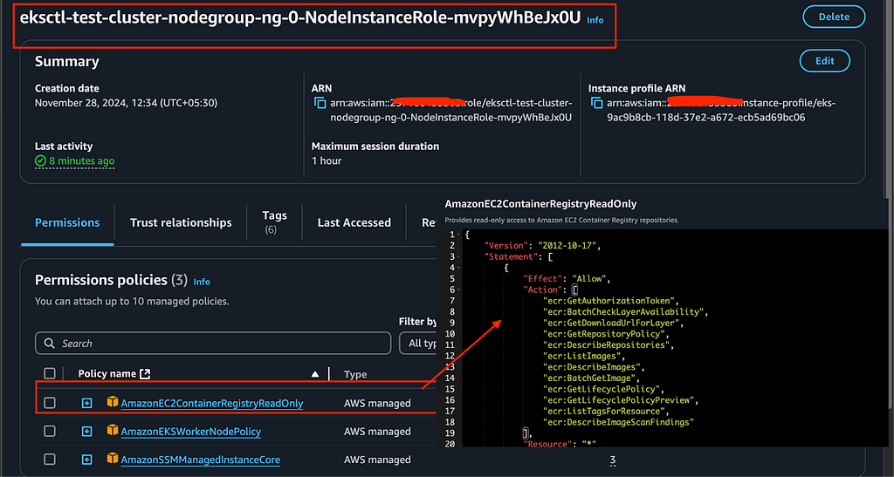The width and height of the screenshot is (894, 477).
Task: Click green check icon under Last activity
Action: 40,161
